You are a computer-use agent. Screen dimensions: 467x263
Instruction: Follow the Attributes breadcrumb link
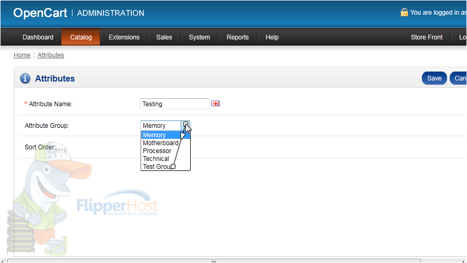point(50,55)
